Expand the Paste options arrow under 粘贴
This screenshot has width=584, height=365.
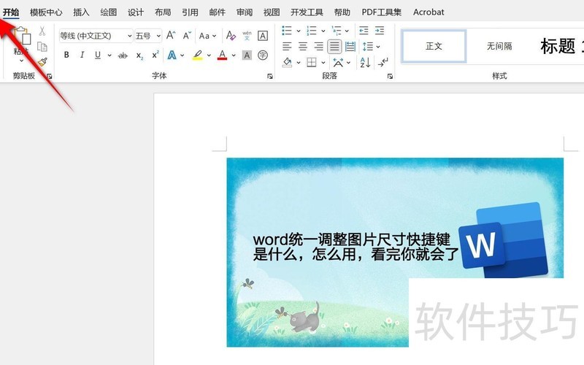[x=21, y=61]
